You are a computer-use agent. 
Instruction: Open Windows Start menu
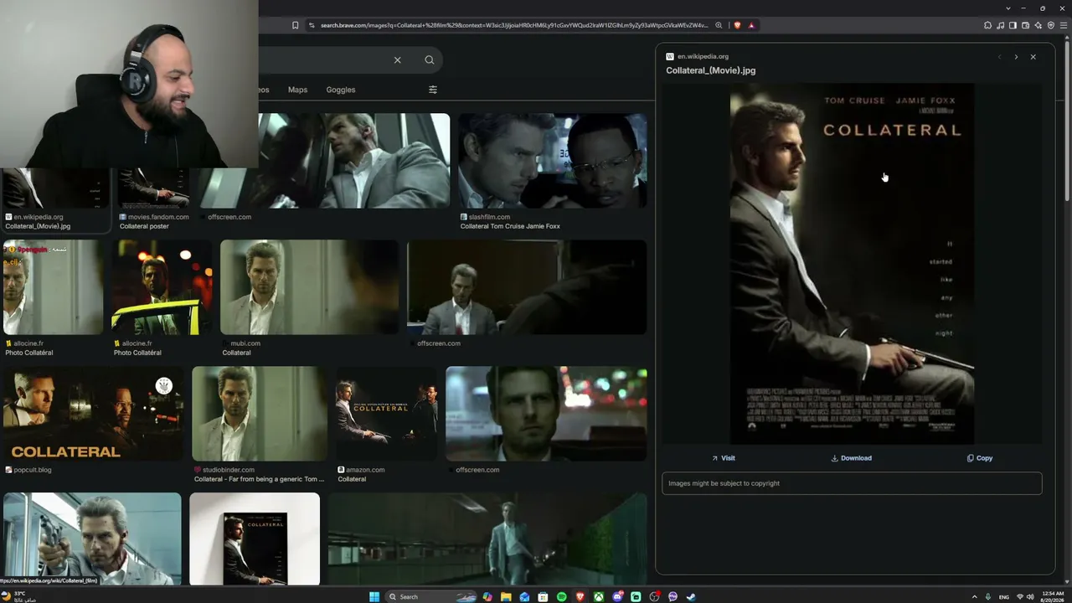375,596
